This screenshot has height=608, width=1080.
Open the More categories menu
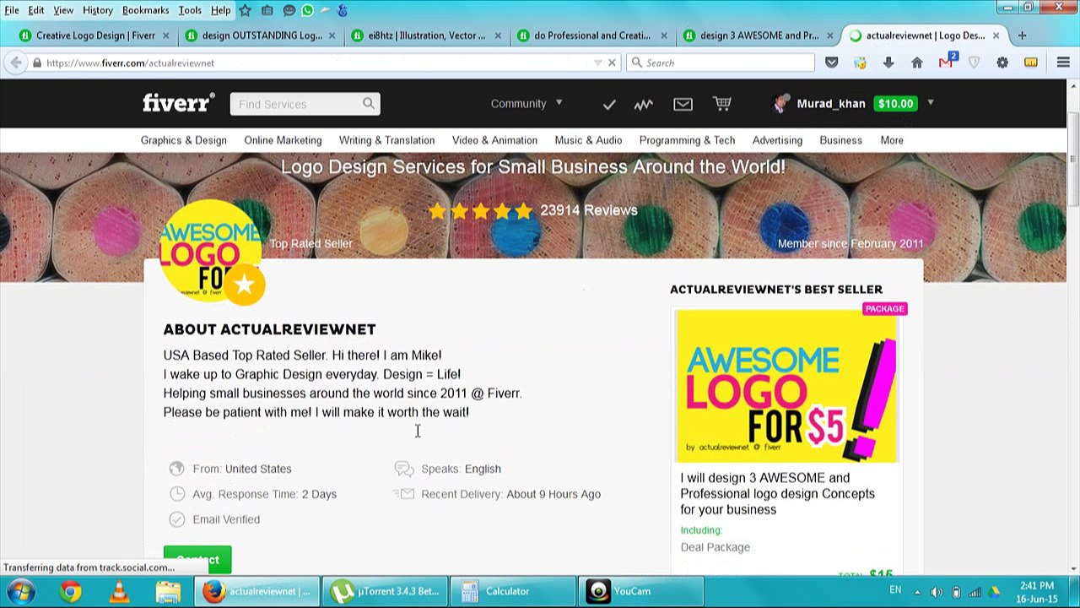pos(892,140)
